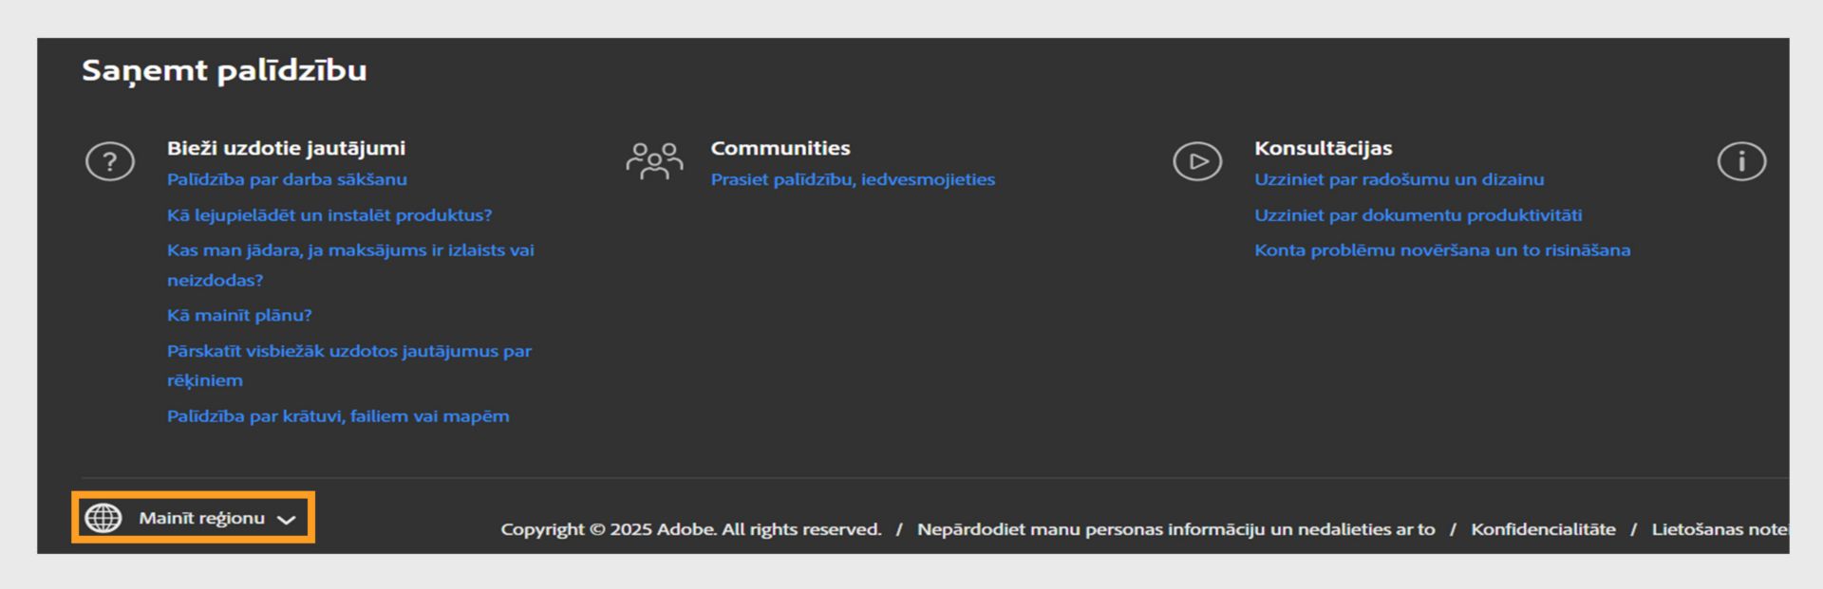Click the link about maksājums ir izlaists

[x=350, y=250]
